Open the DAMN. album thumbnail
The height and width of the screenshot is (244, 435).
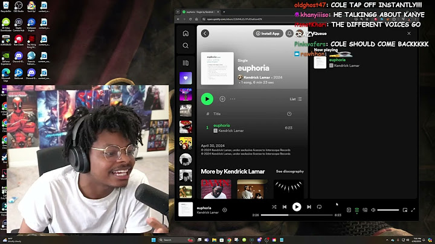coord(216,189)
